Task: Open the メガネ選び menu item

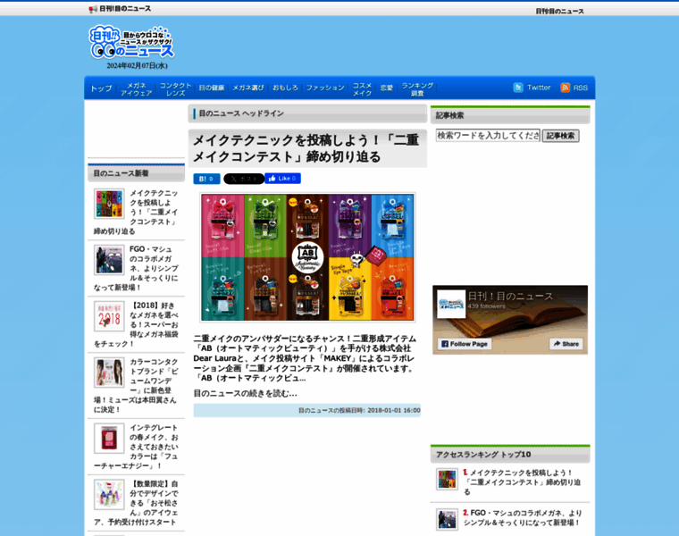Action: click(x=248, y=88)
